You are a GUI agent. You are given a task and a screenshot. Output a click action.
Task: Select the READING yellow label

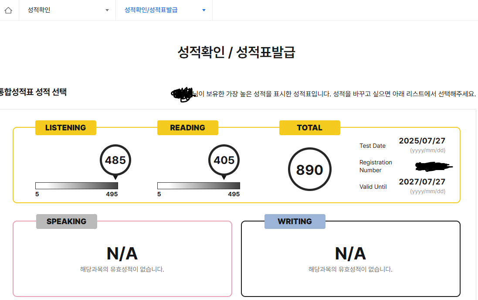187,128
